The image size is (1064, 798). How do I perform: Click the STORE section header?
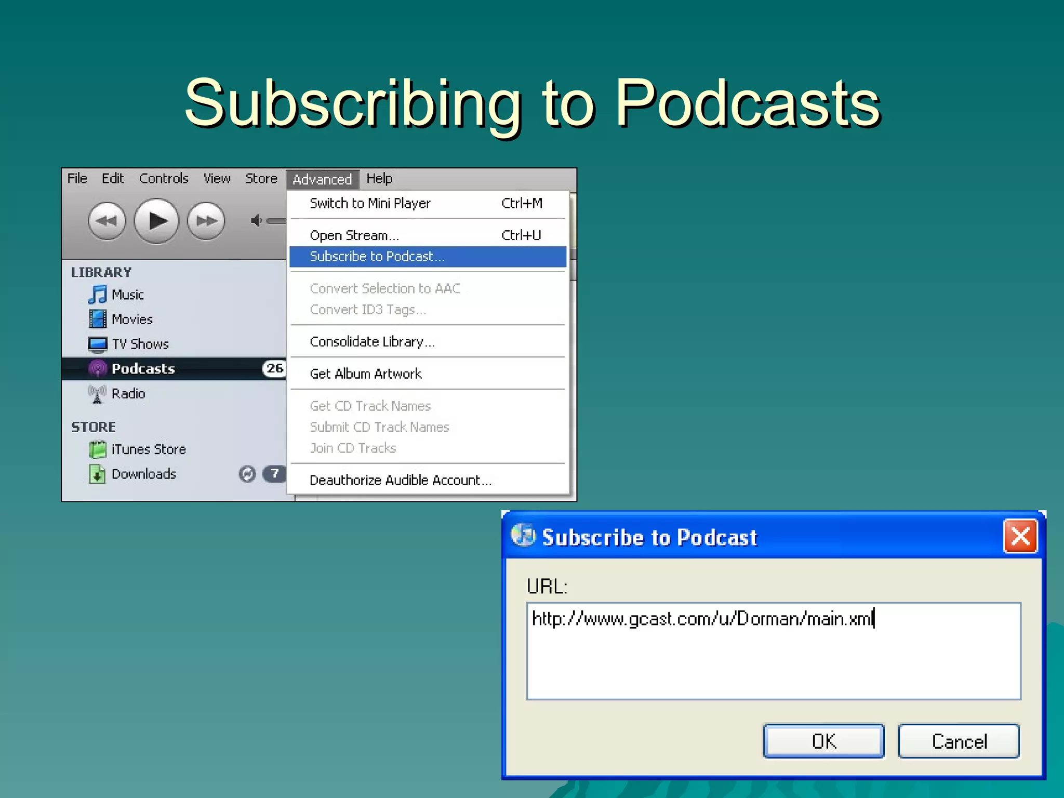94,427
